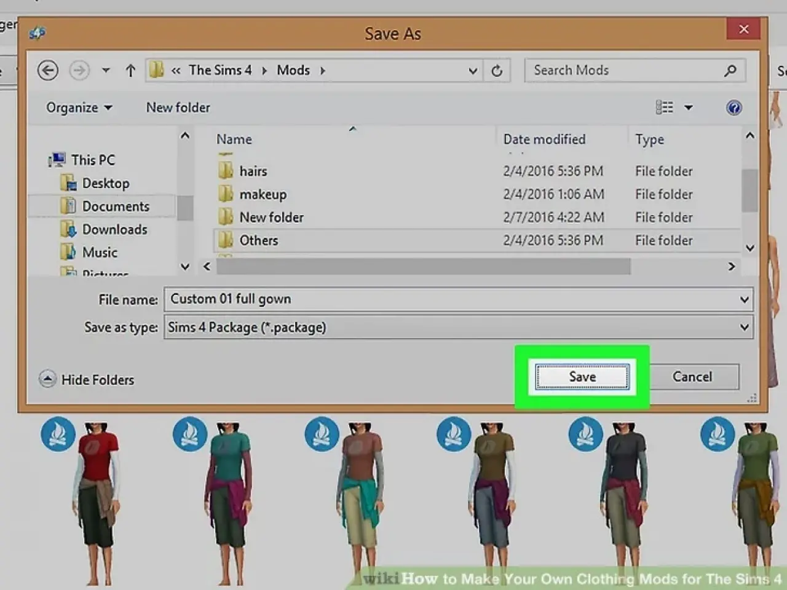Image resolution: width=787 pixels, height=590 pixels.
Task: Click the Back navigation arrow
Action: coord(48,71)
